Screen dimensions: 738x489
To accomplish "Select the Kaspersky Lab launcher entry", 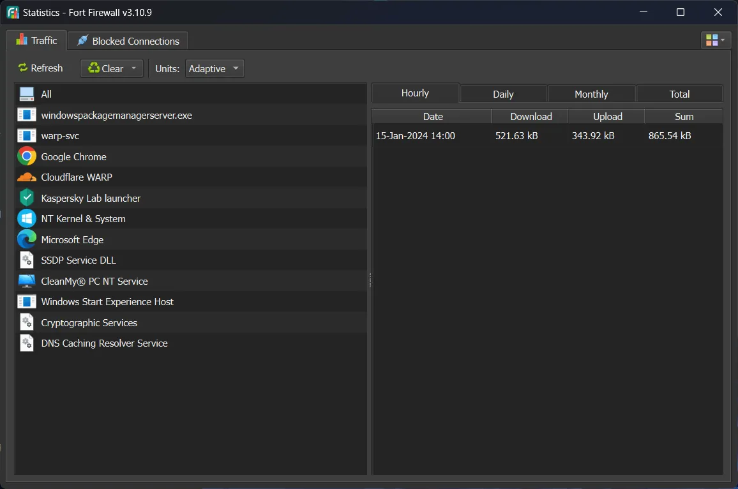I will pyautogui.click(x=191, y=198).
